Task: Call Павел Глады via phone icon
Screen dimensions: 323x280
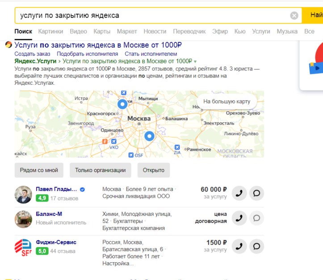Action: coord(239,193)
